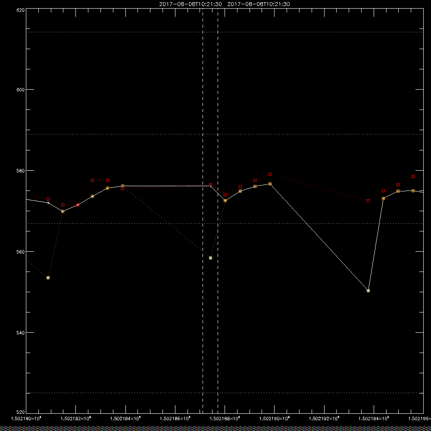431x431 pixels.
Task: Pick the red marker between the dashed lines
Action: [x=211, y=185]
